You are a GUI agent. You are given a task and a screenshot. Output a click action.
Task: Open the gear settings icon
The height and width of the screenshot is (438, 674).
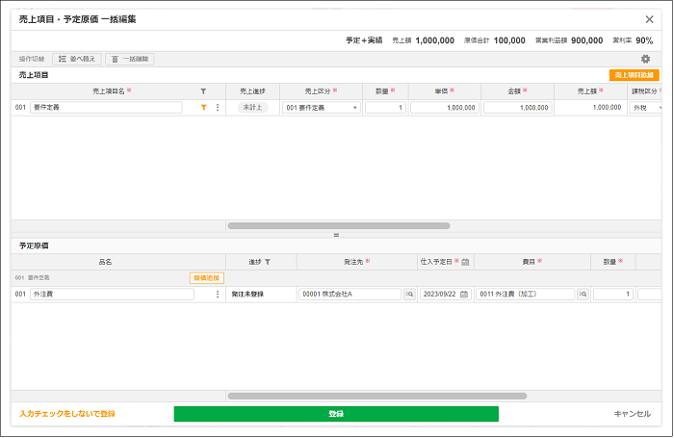(x=645, y=59)
